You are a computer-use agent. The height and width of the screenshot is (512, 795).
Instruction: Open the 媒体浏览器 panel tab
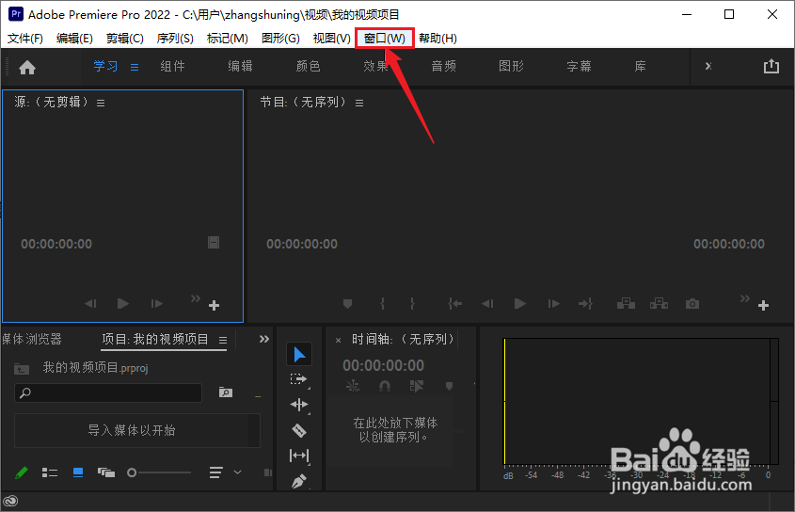[x=31, y=339]
